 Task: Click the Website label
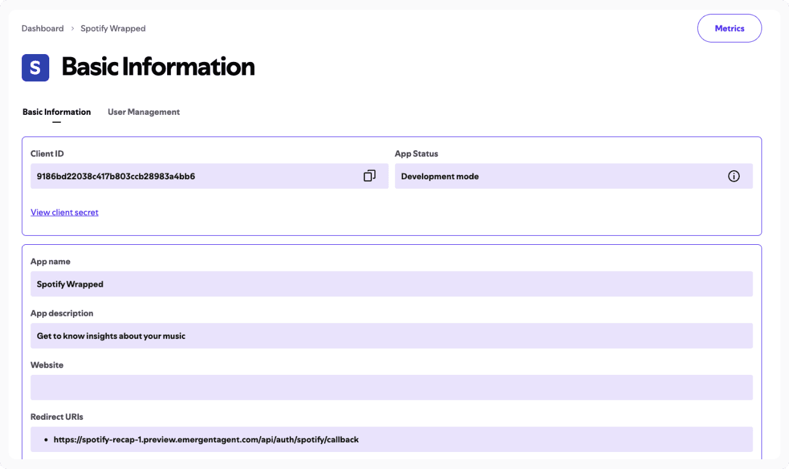[x=47, y=365]
